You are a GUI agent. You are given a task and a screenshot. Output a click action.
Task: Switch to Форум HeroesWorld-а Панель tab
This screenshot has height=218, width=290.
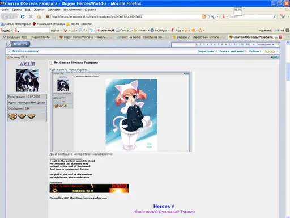click(86, 37)
